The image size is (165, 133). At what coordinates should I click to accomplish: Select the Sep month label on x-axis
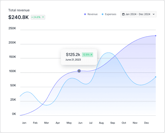112,123
